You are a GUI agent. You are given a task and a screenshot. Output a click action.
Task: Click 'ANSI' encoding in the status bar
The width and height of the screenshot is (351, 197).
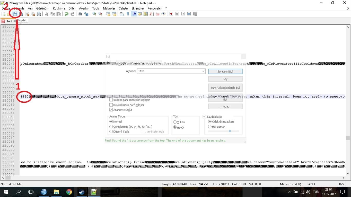pos(312,184)
